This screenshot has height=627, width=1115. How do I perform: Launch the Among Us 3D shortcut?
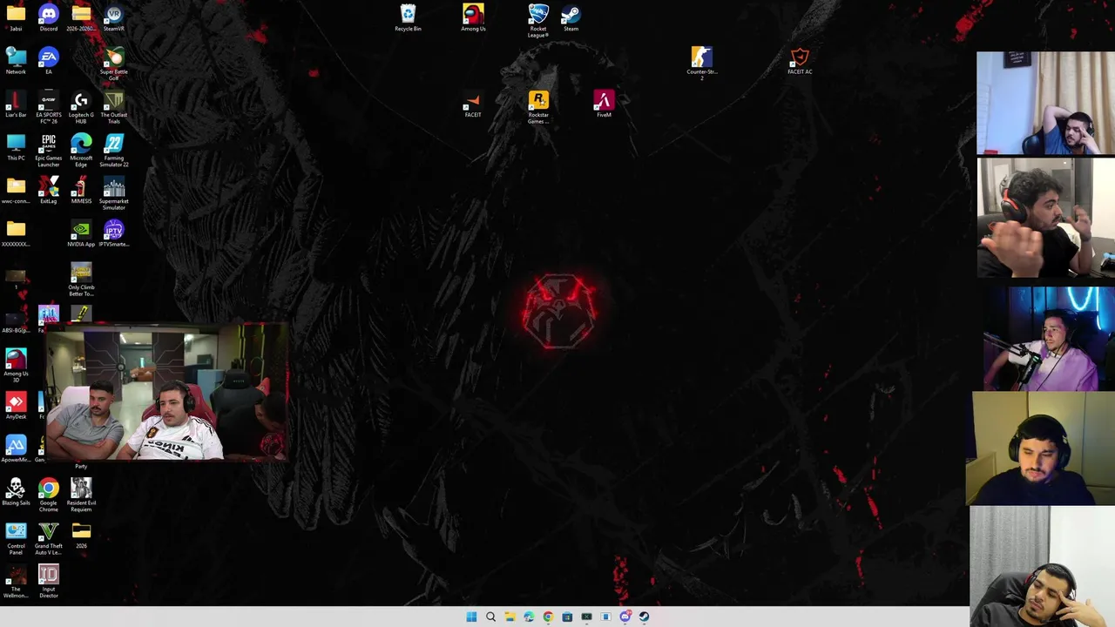(x=16, y=366)
